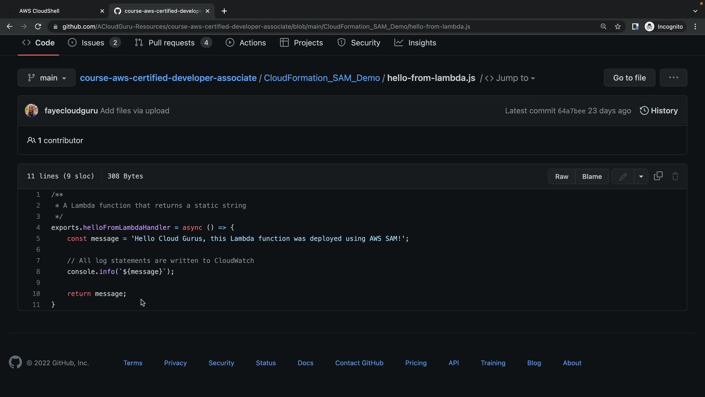
Task: Click the edit file pencil icon
Action: coord(623,176)
